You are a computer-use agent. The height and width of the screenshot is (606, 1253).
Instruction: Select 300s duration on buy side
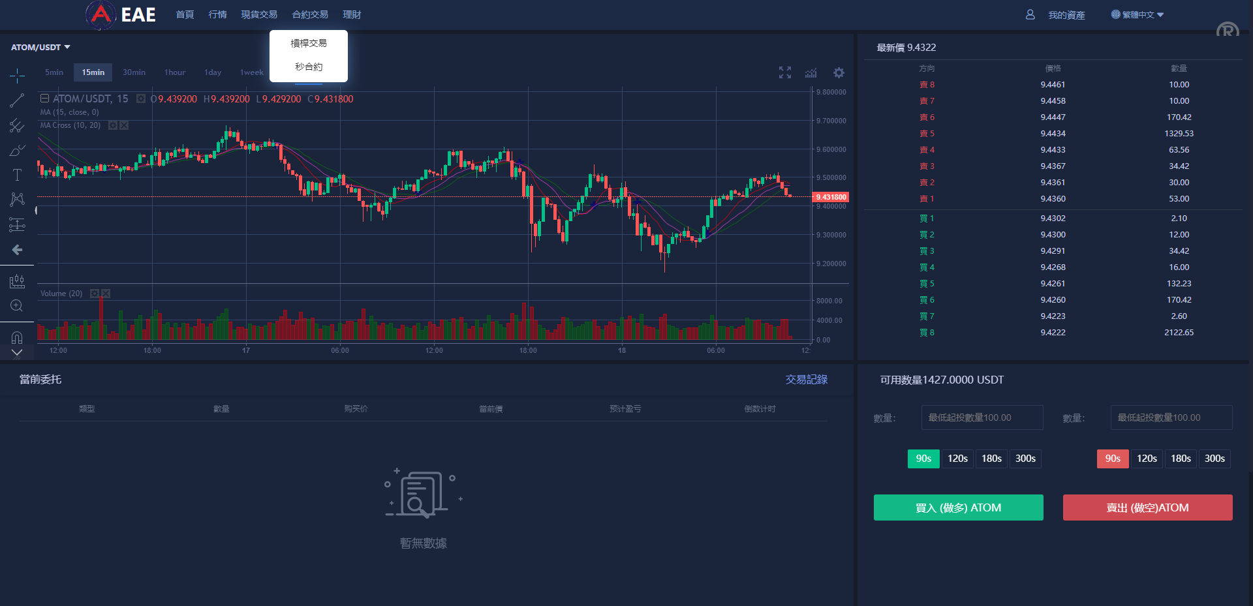(x=1025, y=459)
